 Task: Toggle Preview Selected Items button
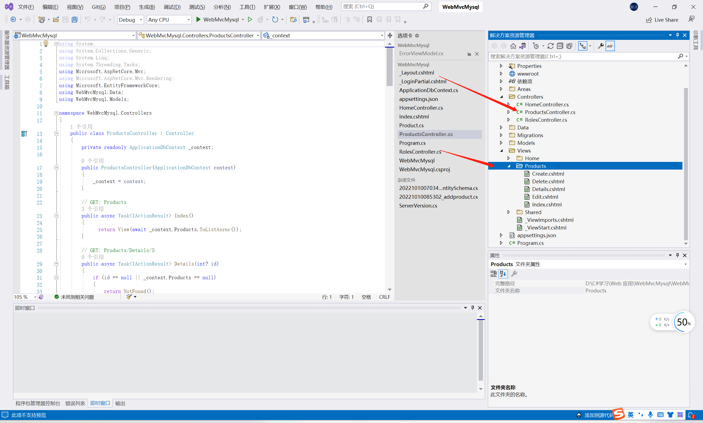click(610, 46)
